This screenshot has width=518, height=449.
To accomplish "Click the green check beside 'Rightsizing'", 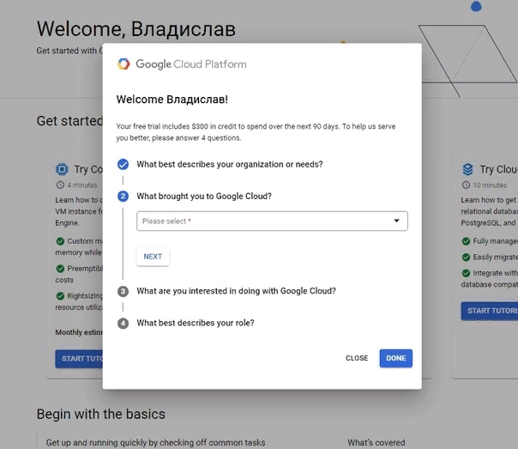I will [60, 295].
